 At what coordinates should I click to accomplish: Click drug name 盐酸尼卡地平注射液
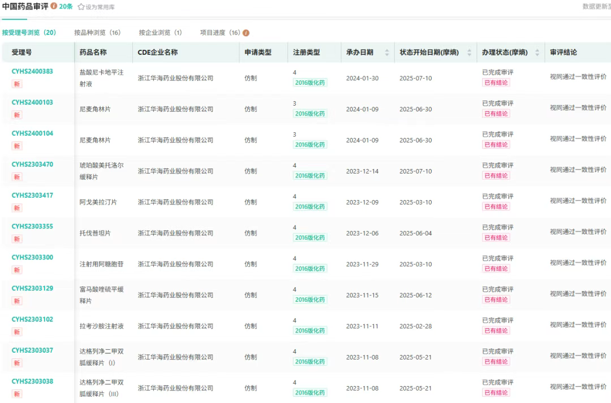pyautogui.click(x=101, y=78)
